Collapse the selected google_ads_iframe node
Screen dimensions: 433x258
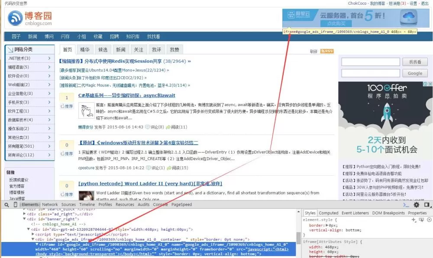pos(37,244)
